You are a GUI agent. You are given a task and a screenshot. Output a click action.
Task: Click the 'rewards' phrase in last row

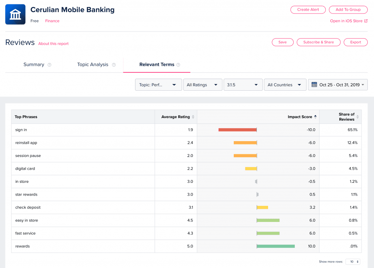click(22, 246)
